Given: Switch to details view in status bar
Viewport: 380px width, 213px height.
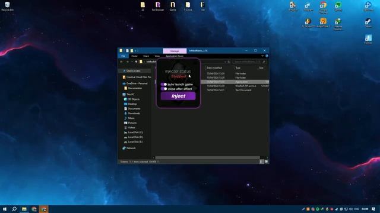Looking at the screenshot, I should 261,162.
